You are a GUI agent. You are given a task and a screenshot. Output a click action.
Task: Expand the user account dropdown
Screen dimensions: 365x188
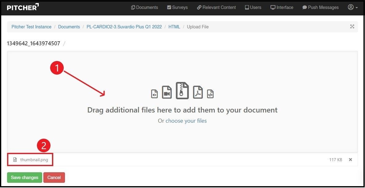coord(352,7)
